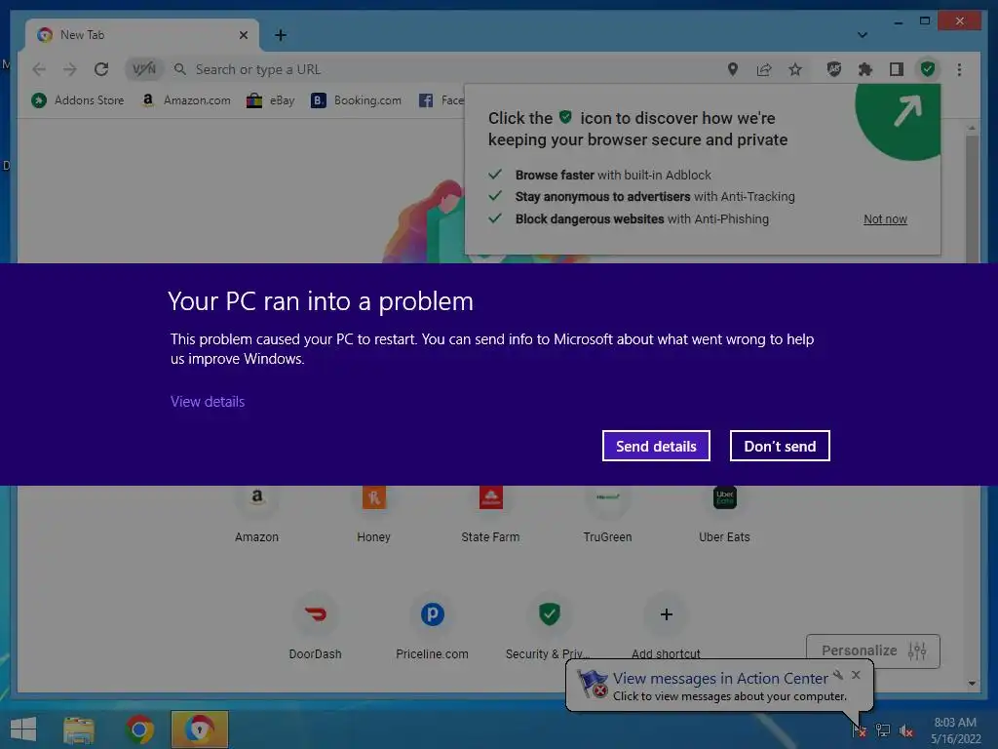Close the New Tab tab

coord(243,35)
